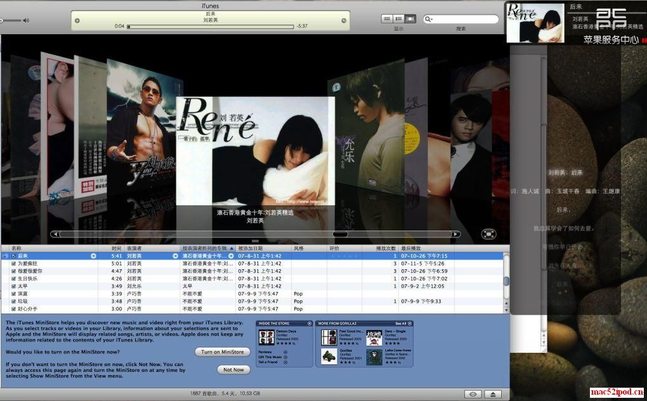The image size is (647, 401).
Task: Switch to Cover Flow view button
Action: pos(410,18)
